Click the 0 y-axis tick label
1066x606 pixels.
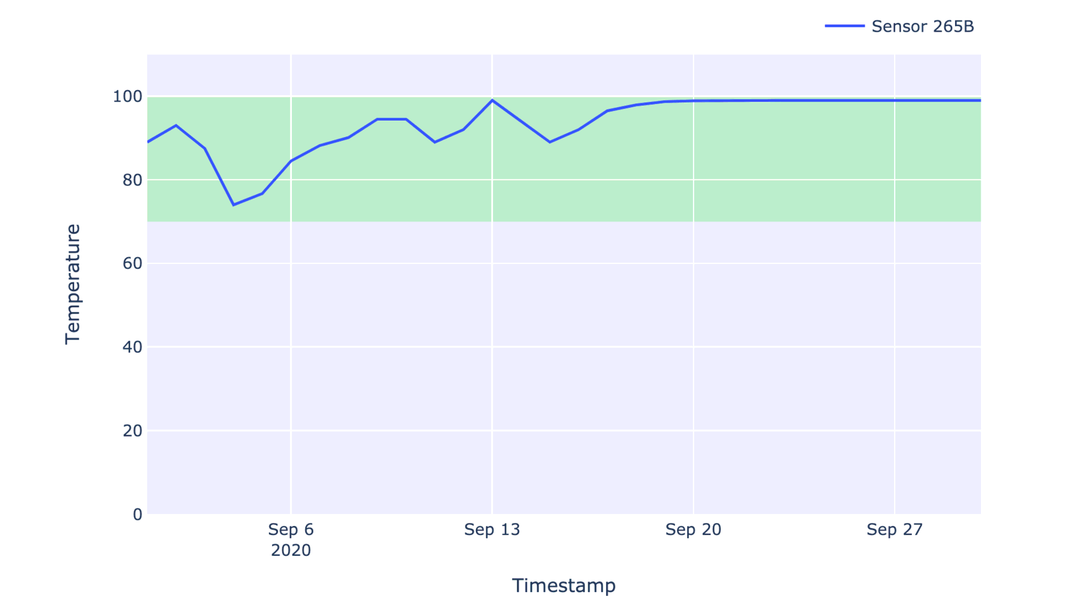[137, 515]
